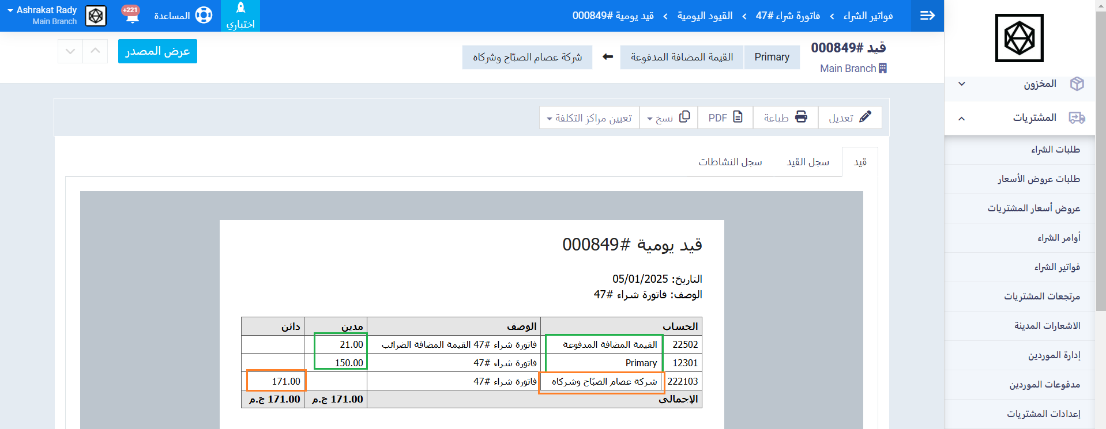The height and width of the screenshot is (429, 1106).
Task: Switch to the activity log (سجل النشاطات) tab
Action: click(x=730, y=162)
